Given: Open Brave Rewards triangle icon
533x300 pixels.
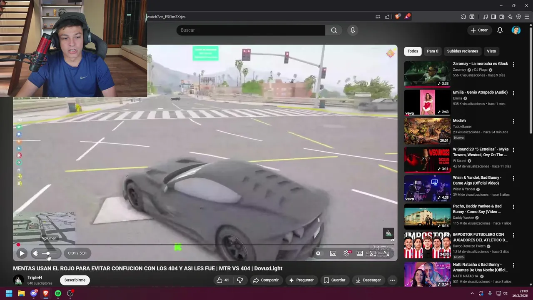Looking at the screenshot, I should click(x=408, y=17).
